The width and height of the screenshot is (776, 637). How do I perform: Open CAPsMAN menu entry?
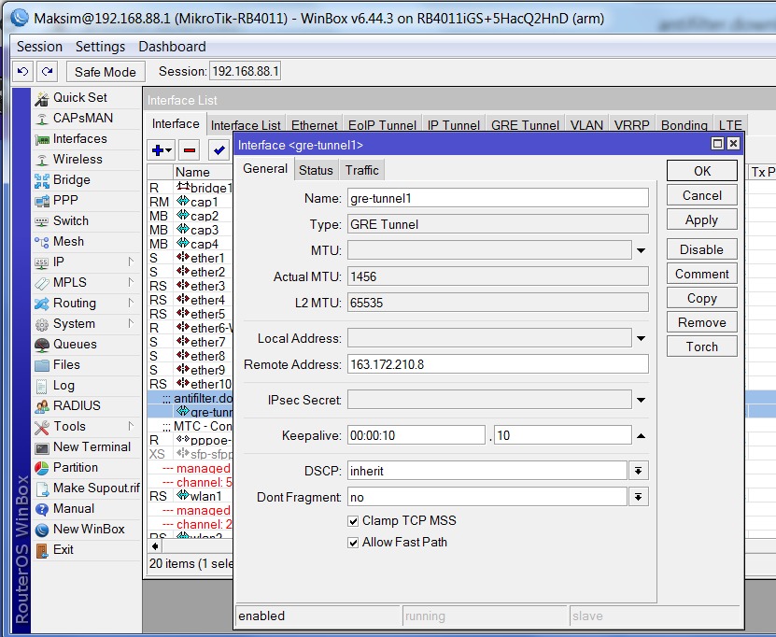coord(83,119)
